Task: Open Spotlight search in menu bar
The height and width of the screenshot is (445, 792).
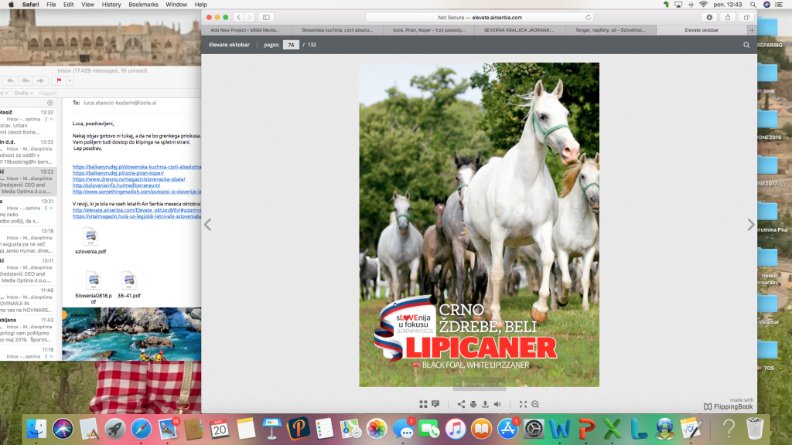Action: 753,5
